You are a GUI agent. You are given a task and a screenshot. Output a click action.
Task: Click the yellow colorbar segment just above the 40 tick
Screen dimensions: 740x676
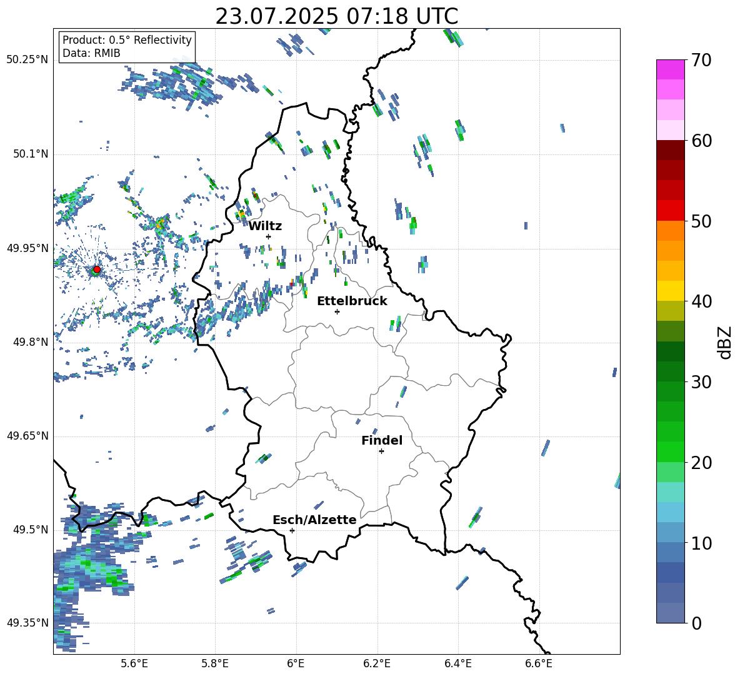(x=670, y=291)
